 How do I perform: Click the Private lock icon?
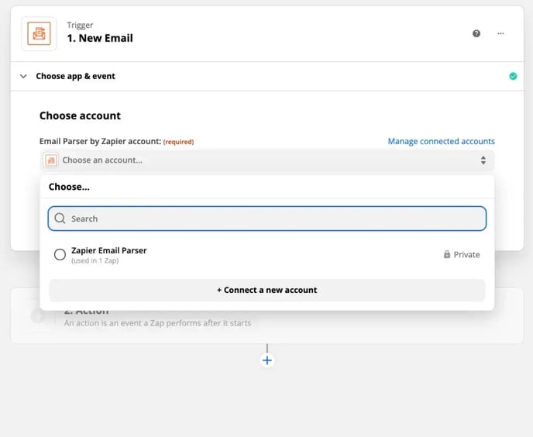[x=447, y=254]
